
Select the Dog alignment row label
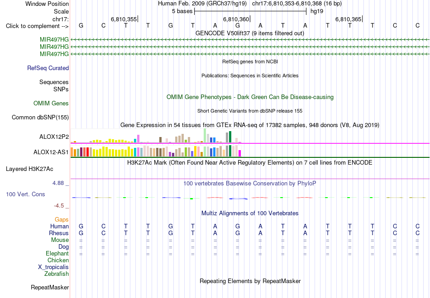(64, 247)
